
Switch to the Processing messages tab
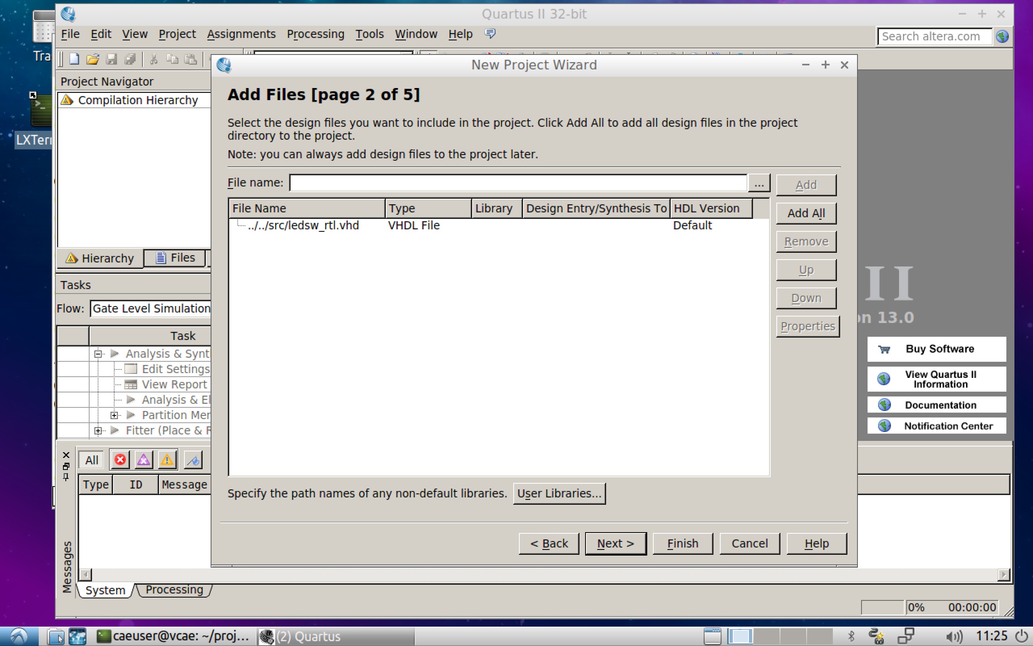(174, 589)
